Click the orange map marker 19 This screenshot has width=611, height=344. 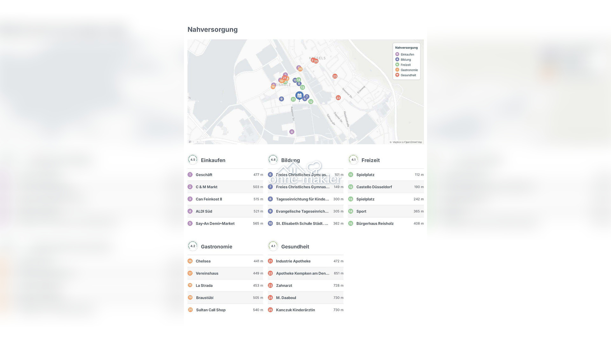click(273, 87)
